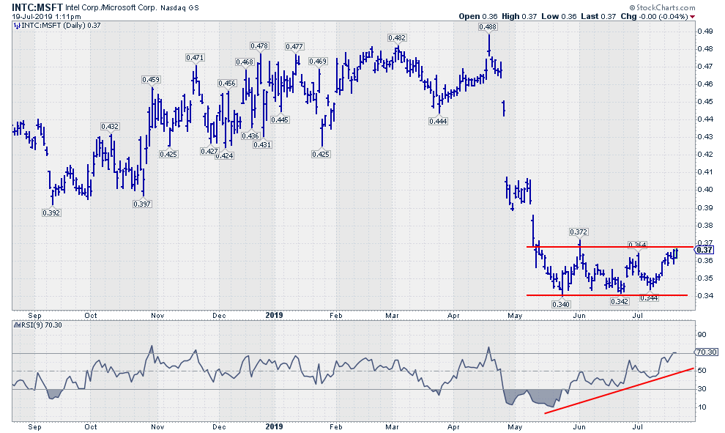Click the 0.427 trough label
The width and height of the screenshot is (725, 433).
pos(209,151)
